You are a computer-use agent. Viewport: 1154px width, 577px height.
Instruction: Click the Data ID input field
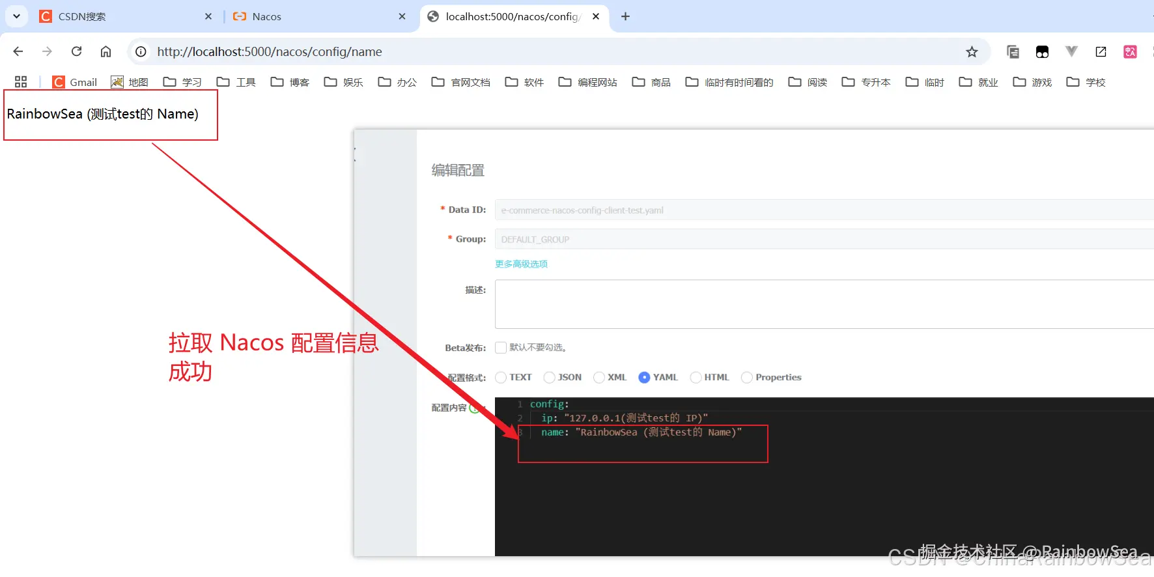(824, 210)
